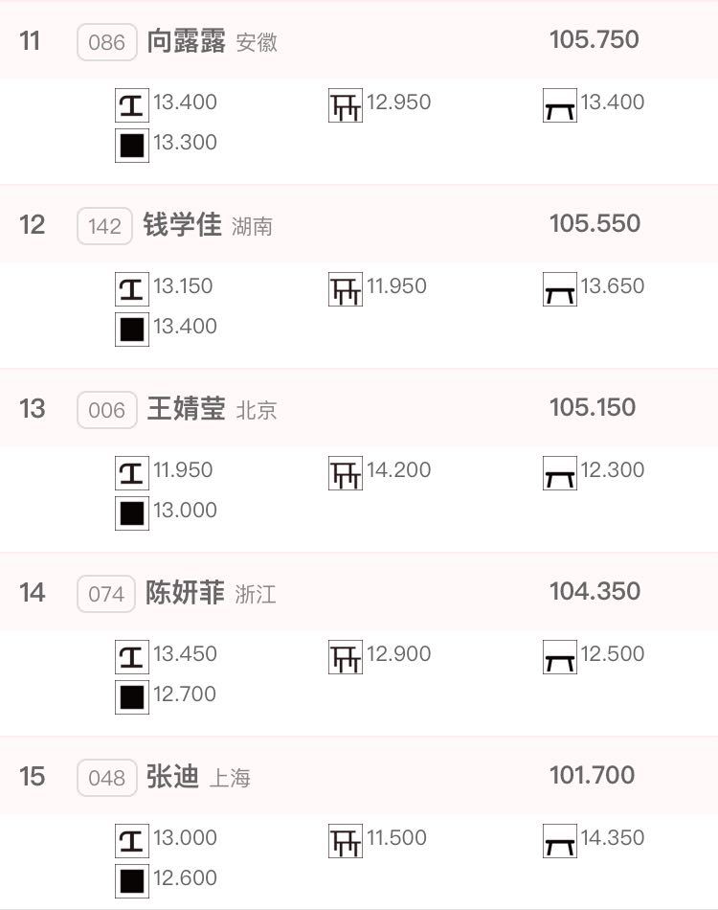Click the balance beam icon for 钱学佳
This screenshot has width=718, height=910.
click(x=560, y=289)
